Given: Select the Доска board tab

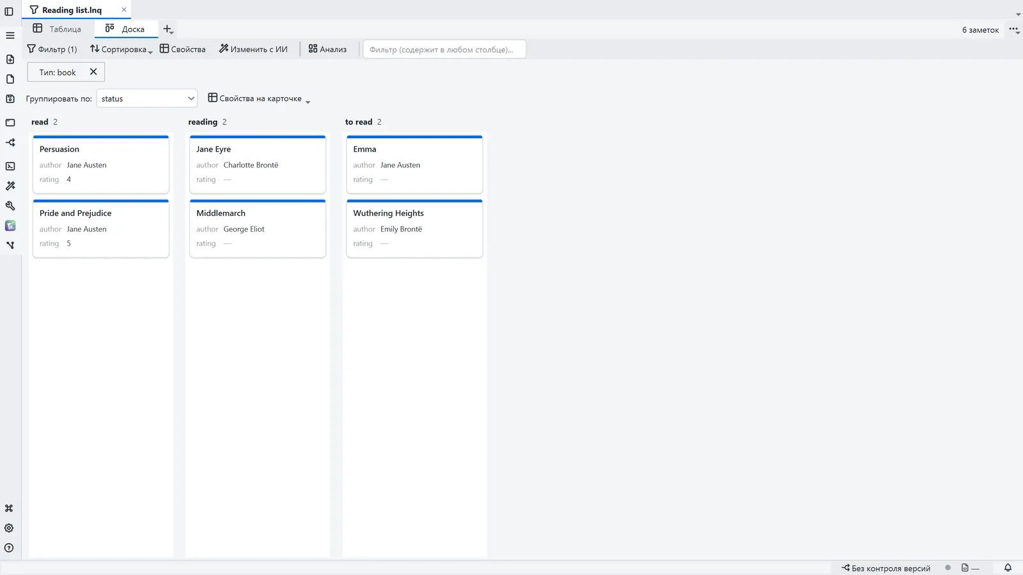Looking at the screenshot, I should pyautogui.click(x=125, y=29).
